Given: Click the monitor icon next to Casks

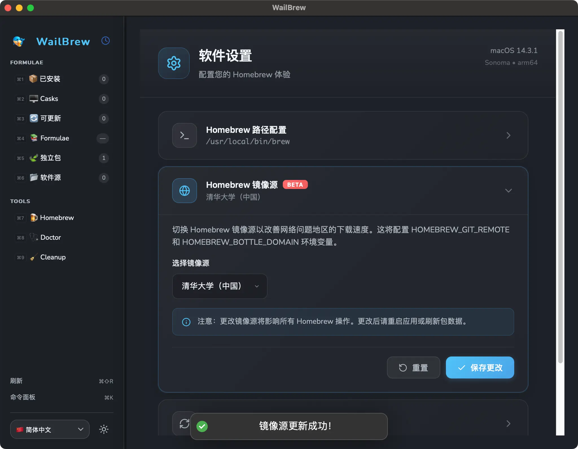Looking at the screenshot, I should click(34, 99).
